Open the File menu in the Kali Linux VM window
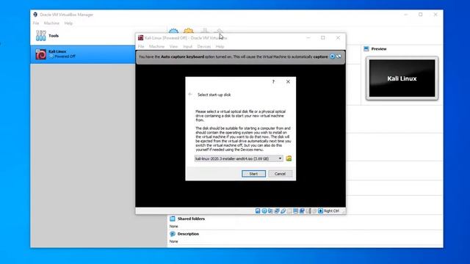Screen dimensions: 470x264 pyautogui.click(x=141, y=46)
